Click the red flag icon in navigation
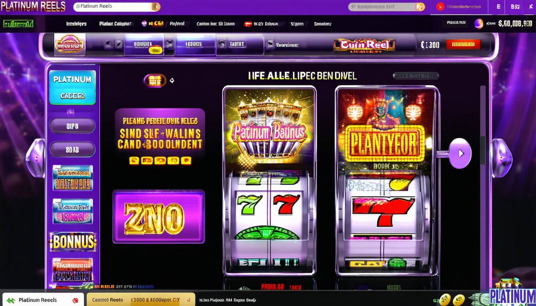The height and width of the screenshot is (306, 536). 248,24
